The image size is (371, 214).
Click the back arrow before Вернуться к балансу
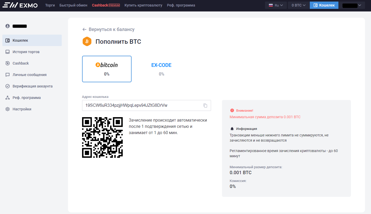coord(84,29)
